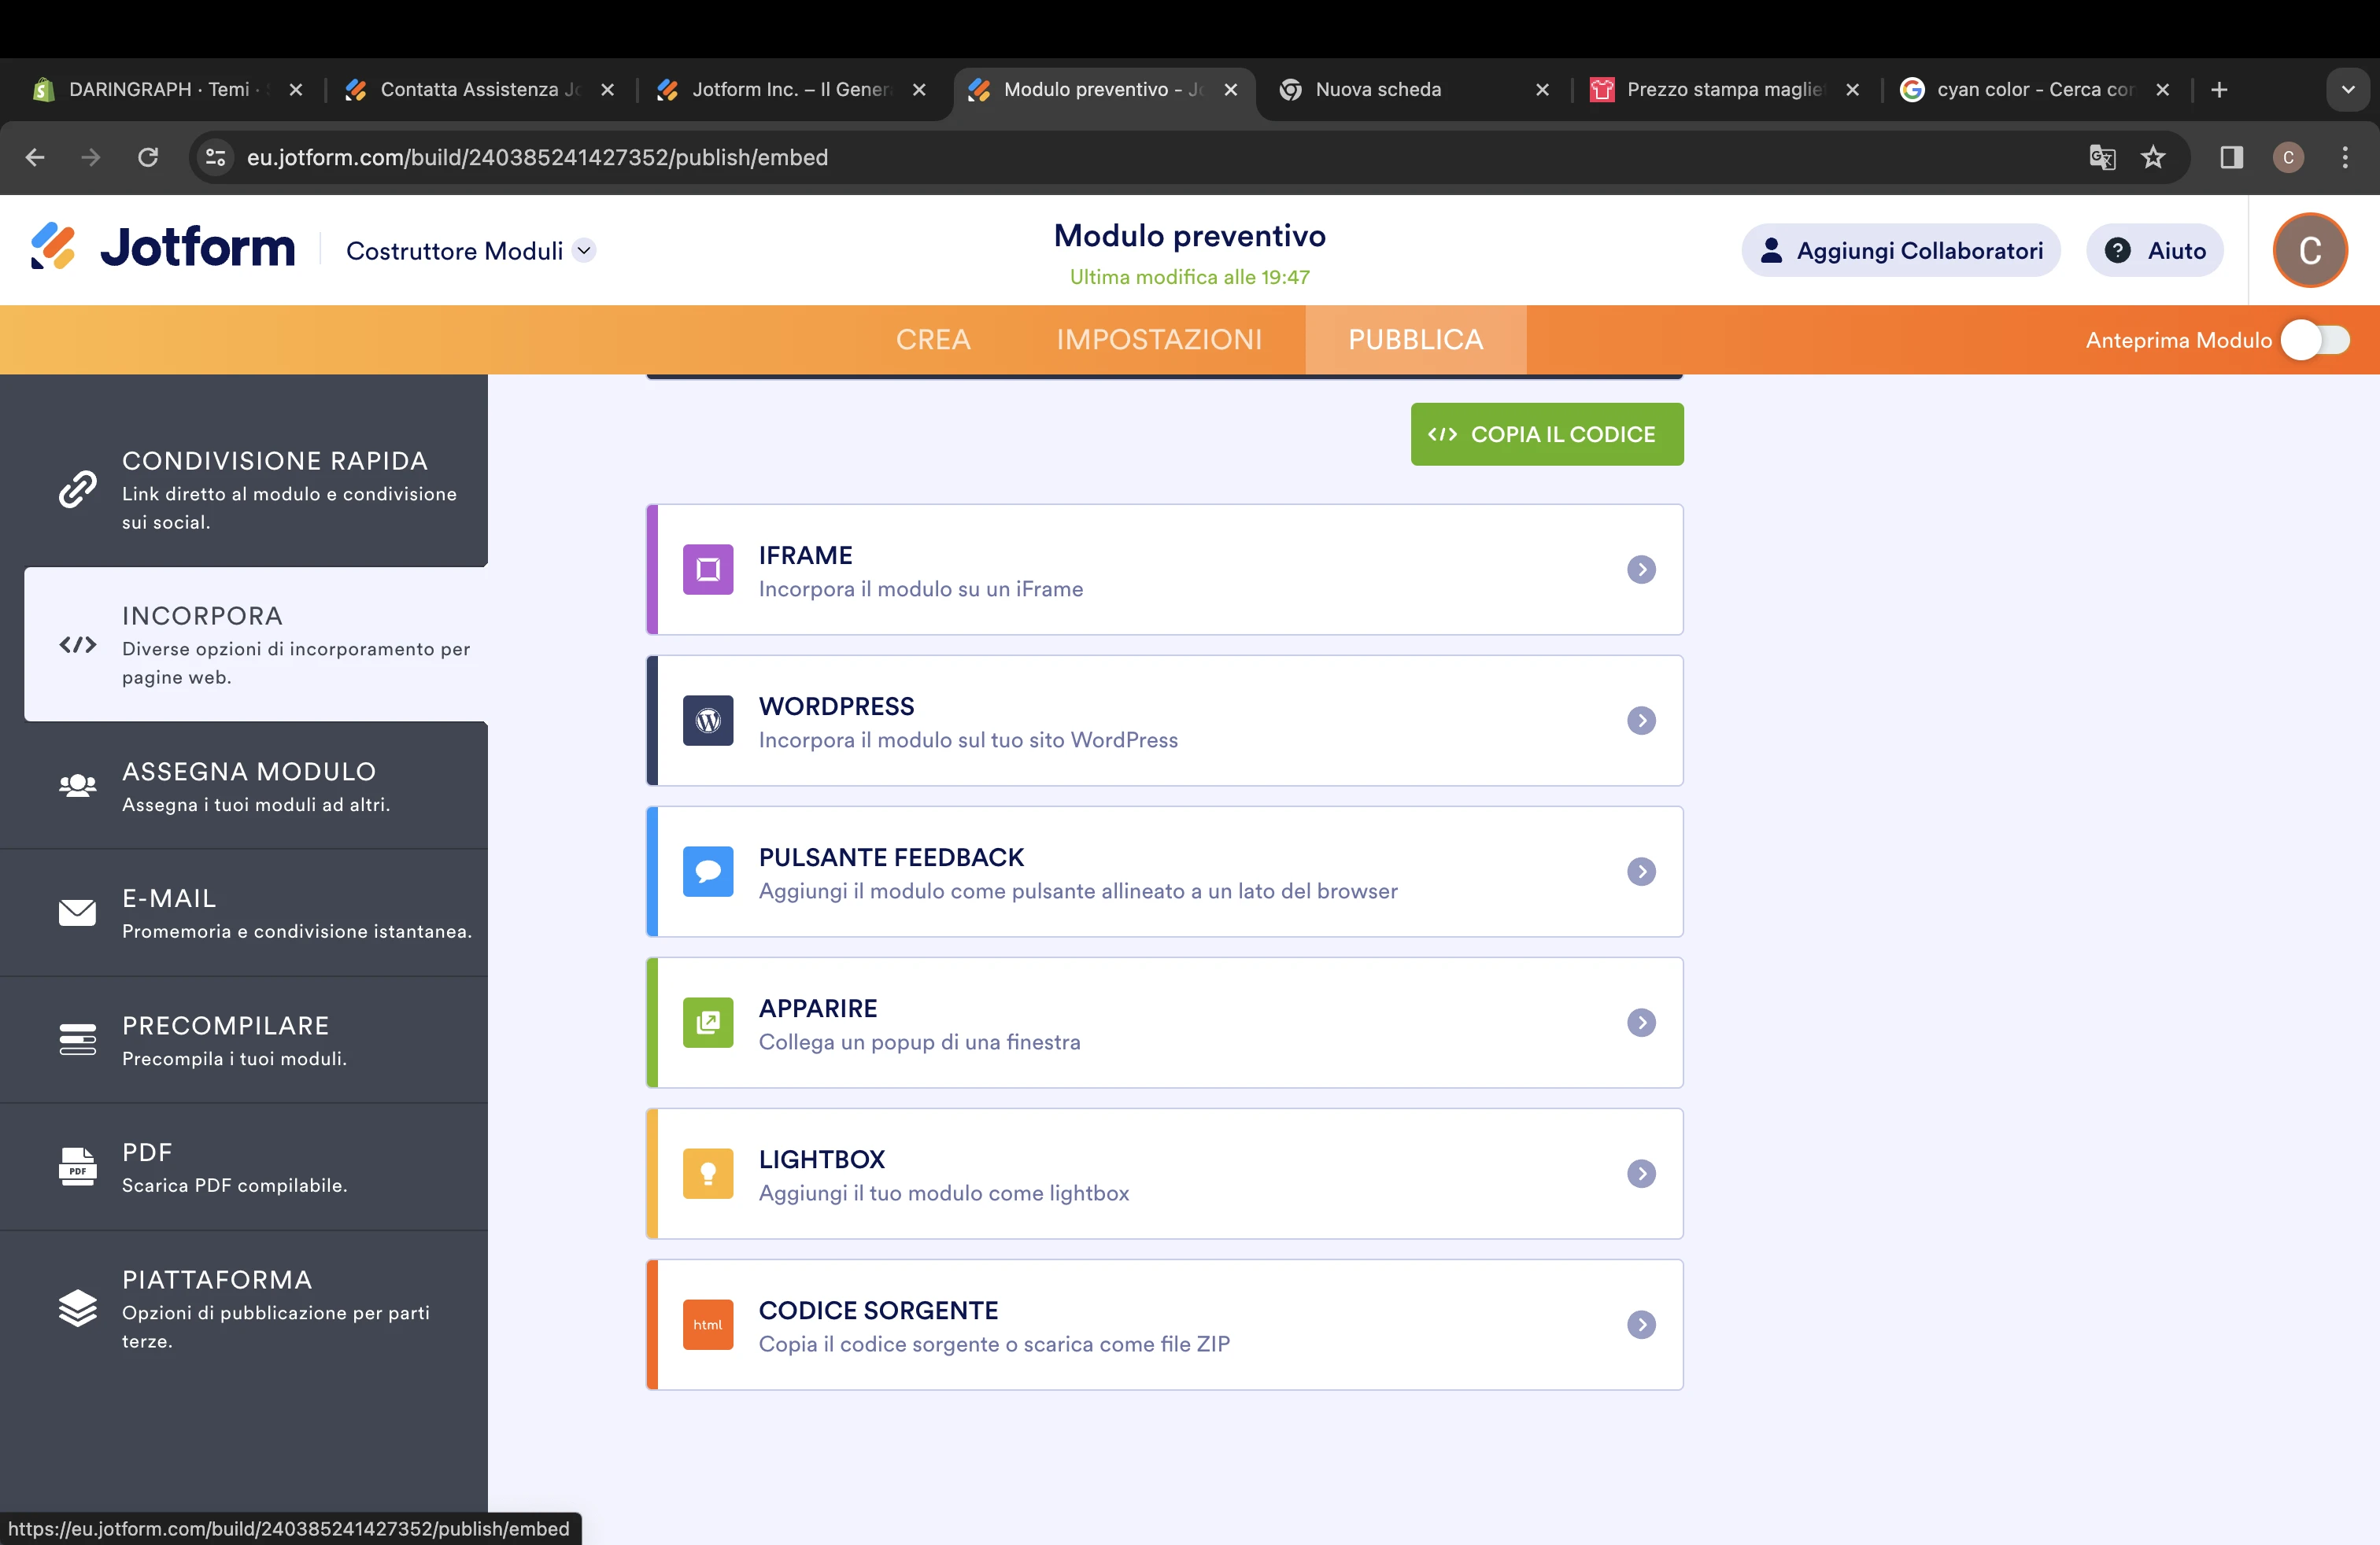Viewport: 2380px width, 1545px height.
Task: Switch to the Crea tab
Action: (933, 340)
